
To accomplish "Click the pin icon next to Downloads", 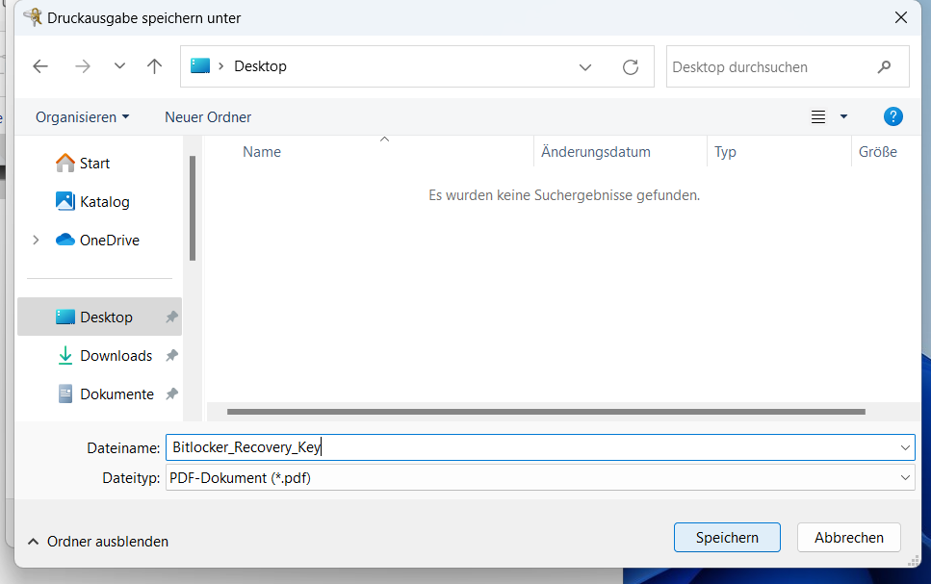I will 171,356.
